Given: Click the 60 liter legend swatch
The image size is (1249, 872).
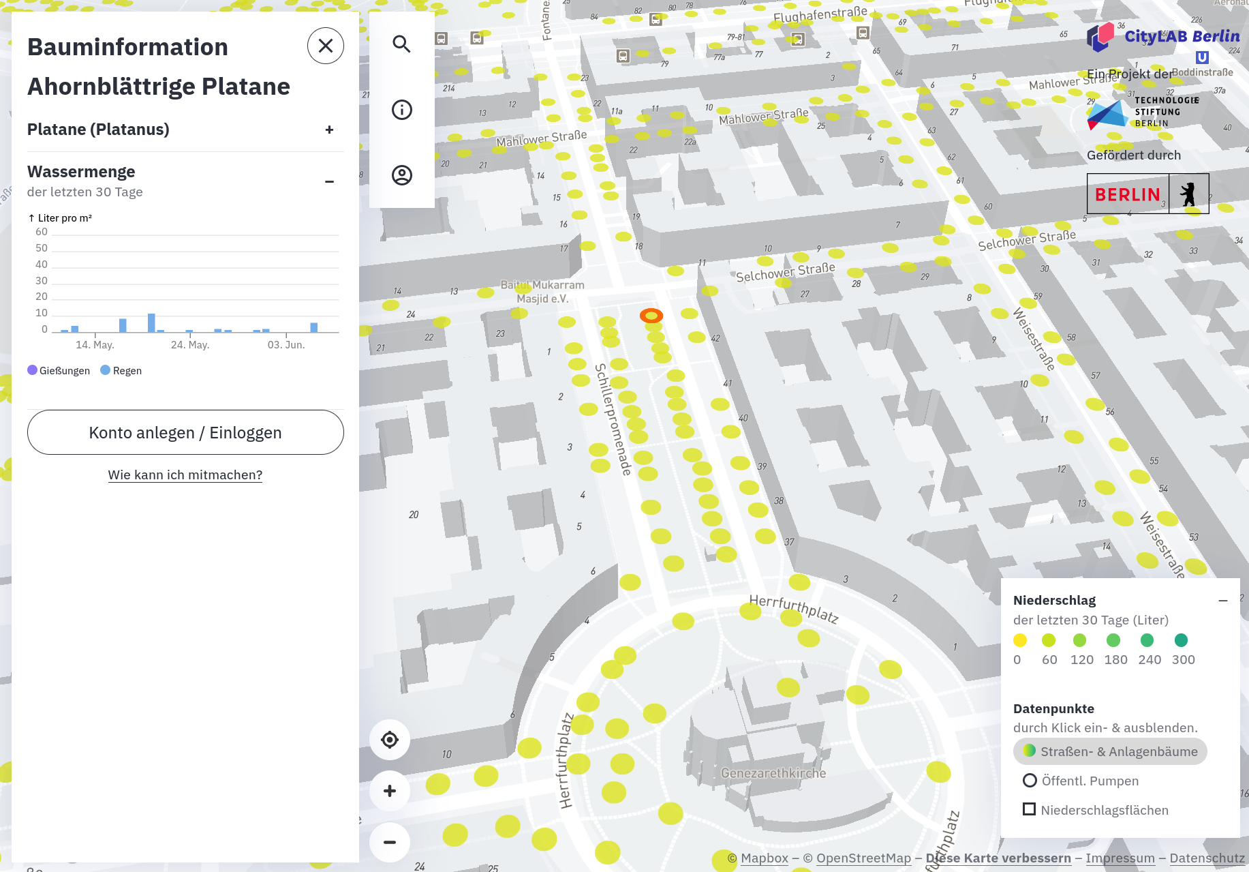Looking at the screenshot, I should [1049, 640].
